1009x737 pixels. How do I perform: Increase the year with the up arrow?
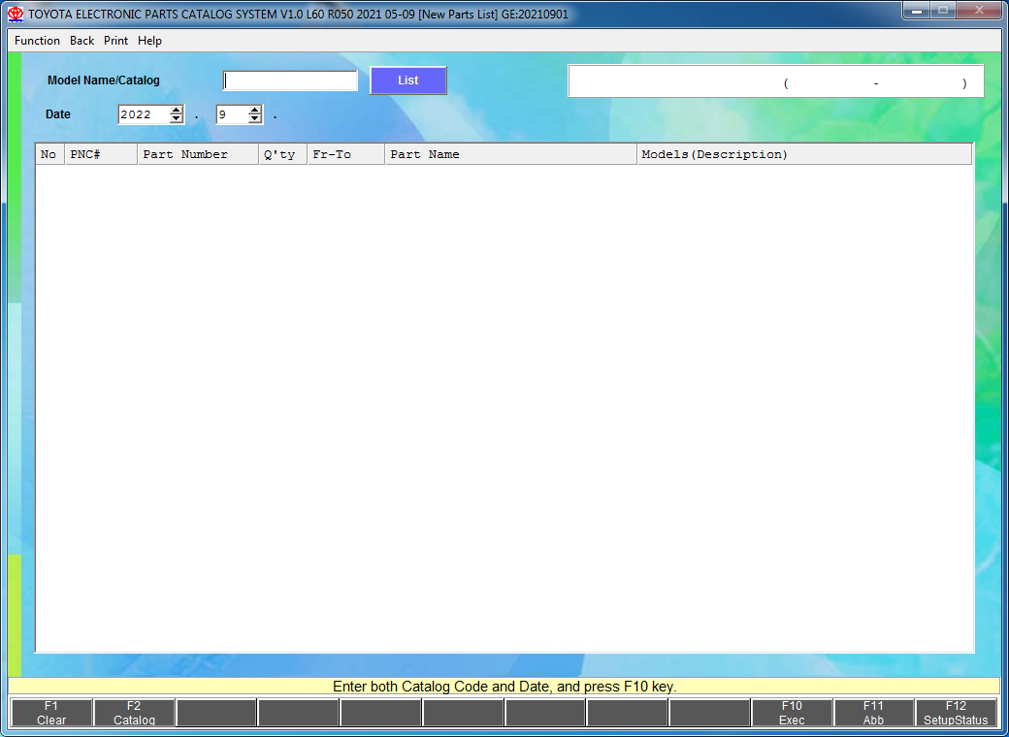pyautogui.click(x=177, y=110)
